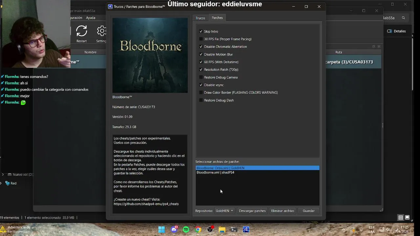Expand the Nuevo vol (D:) tree item
This screenshot has width=420, height=236.
[3, 175]
